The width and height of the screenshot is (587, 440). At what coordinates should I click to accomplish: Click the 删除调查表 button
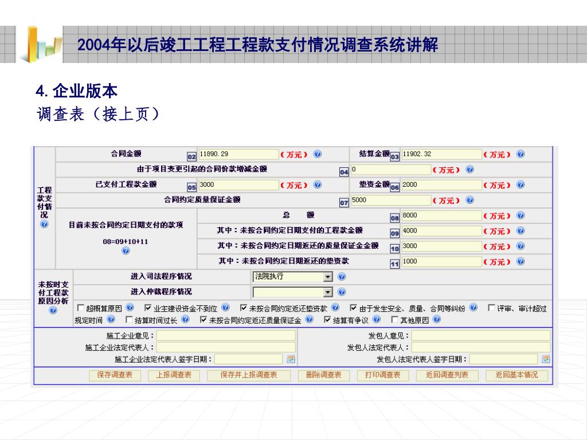coord(324,375)
